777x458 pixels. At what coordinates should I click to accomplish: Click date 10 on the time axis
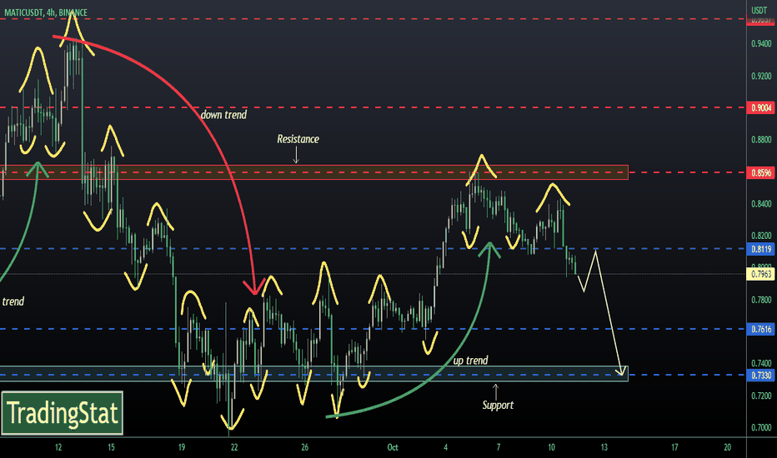click(551, 447)
